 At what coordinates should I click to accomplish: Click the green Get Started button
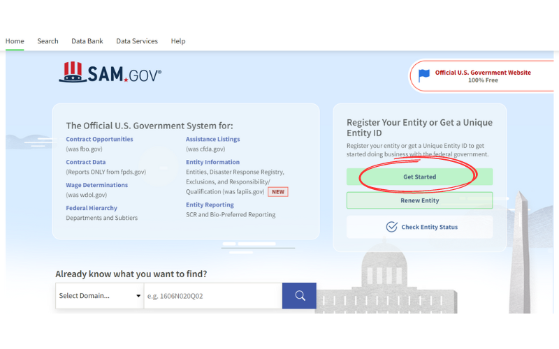pyautogui.click(x=420, y=177)
